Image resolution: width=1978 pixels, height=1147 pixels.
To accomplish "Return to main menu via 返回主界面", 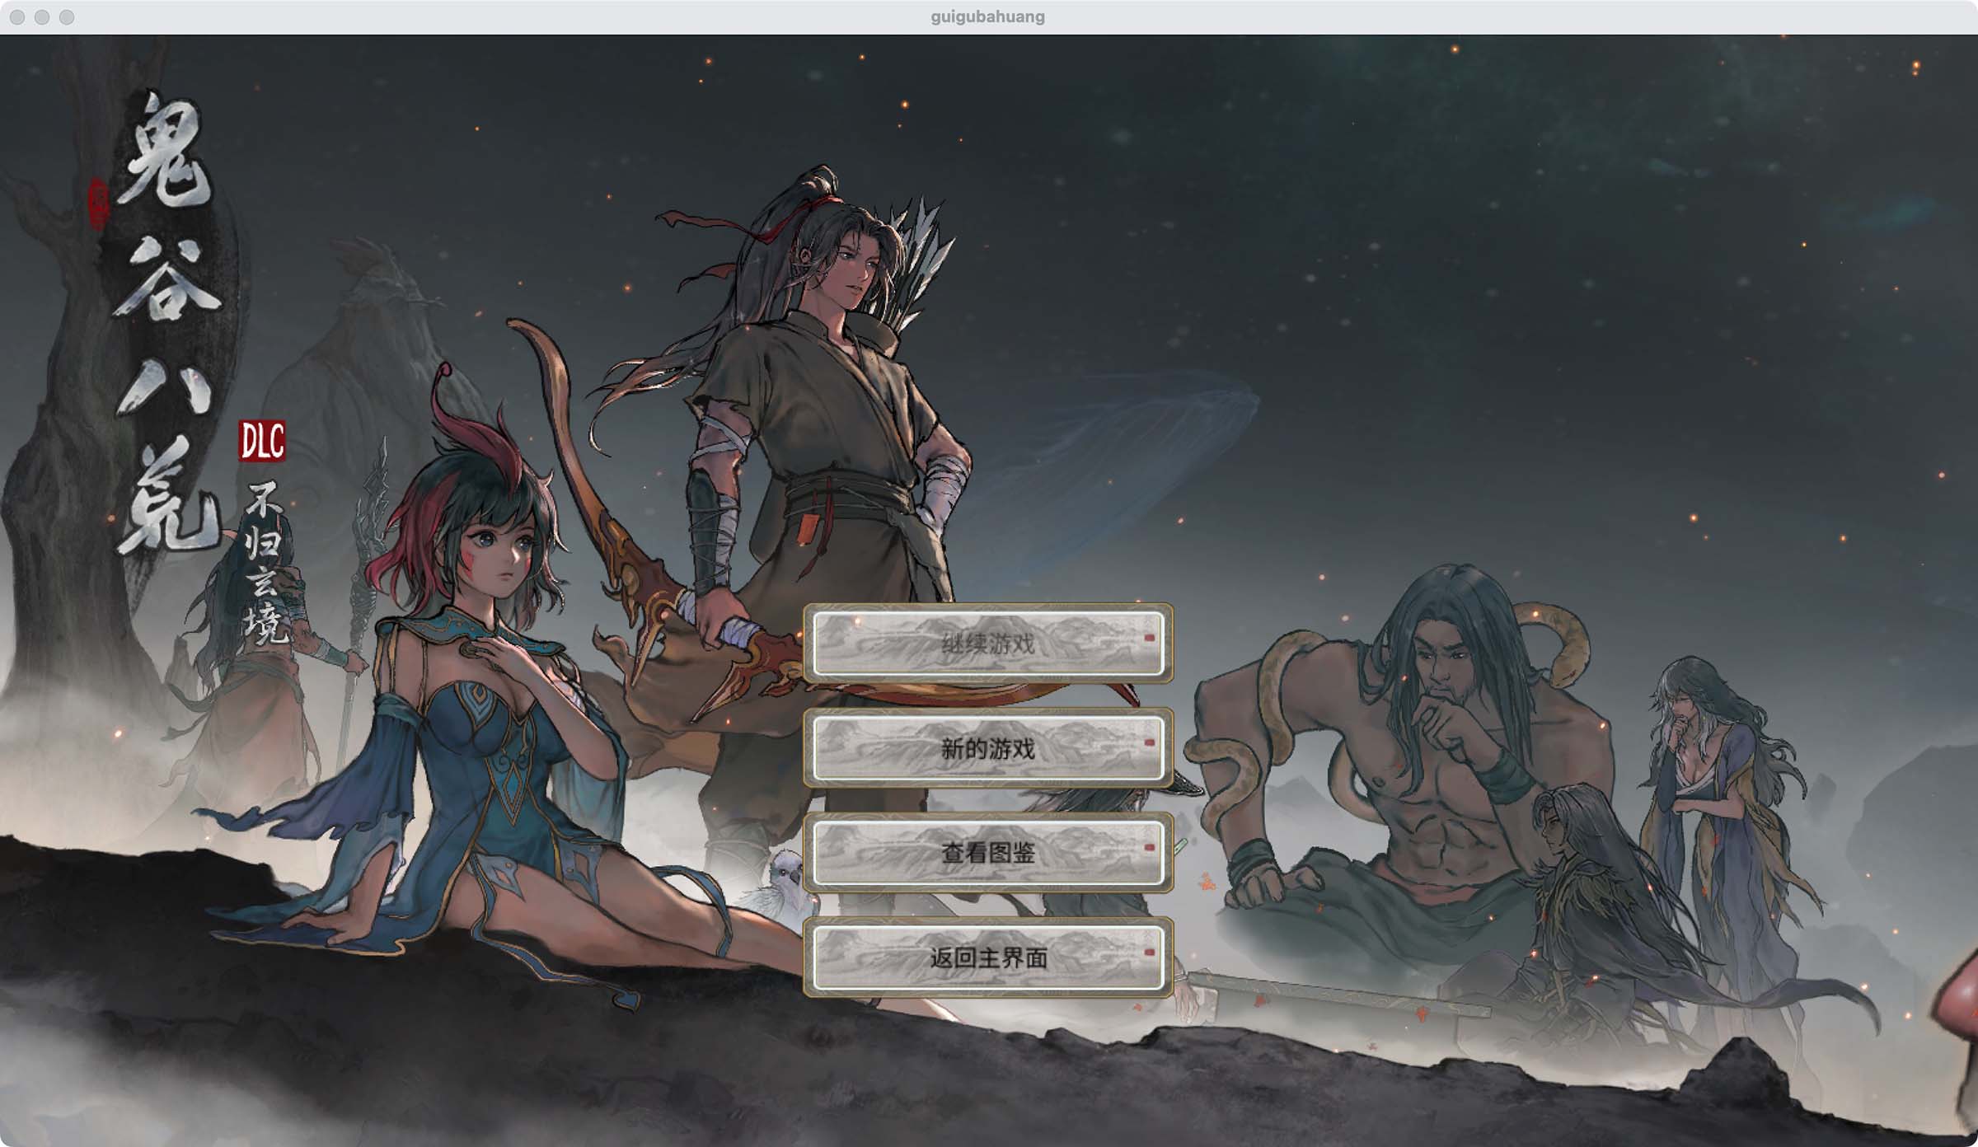I will click(988, 957).
